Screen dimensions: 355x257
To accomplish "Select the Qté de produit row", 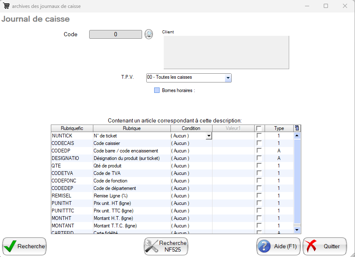I will pos(131,166).
